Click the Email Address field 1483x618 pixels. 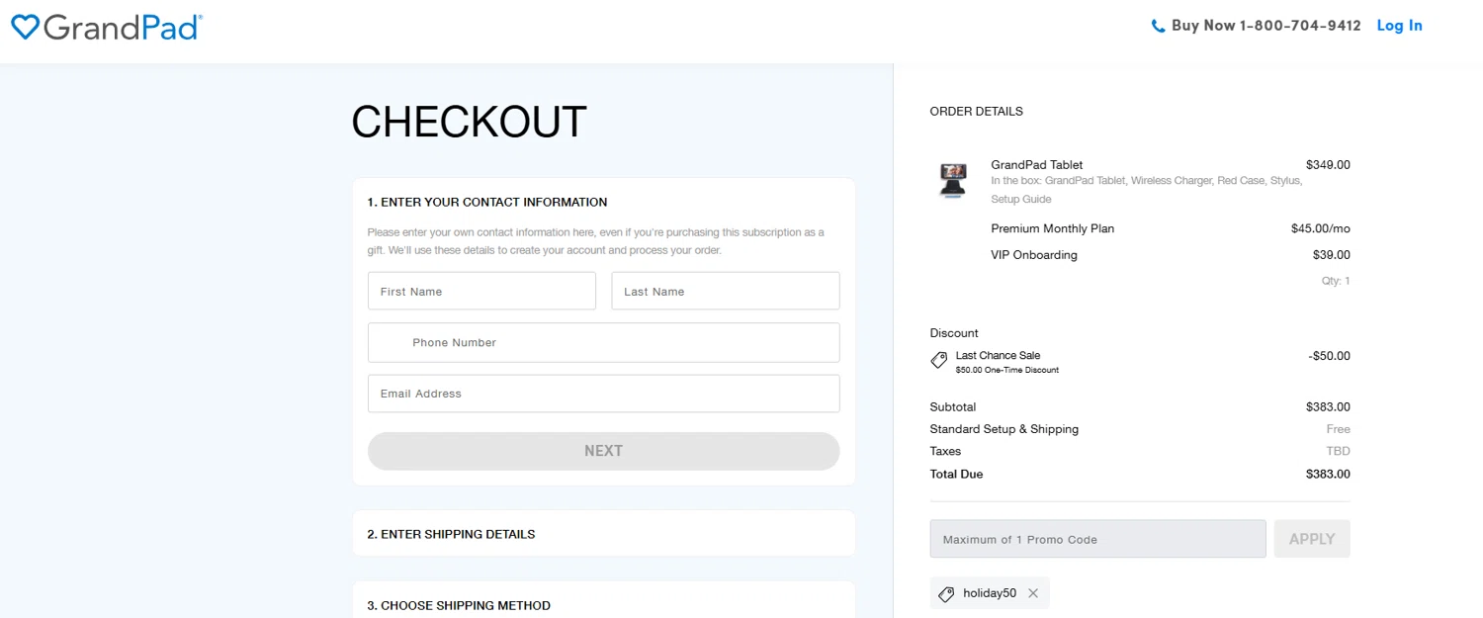pyautogui.click(x=603, y=394)
